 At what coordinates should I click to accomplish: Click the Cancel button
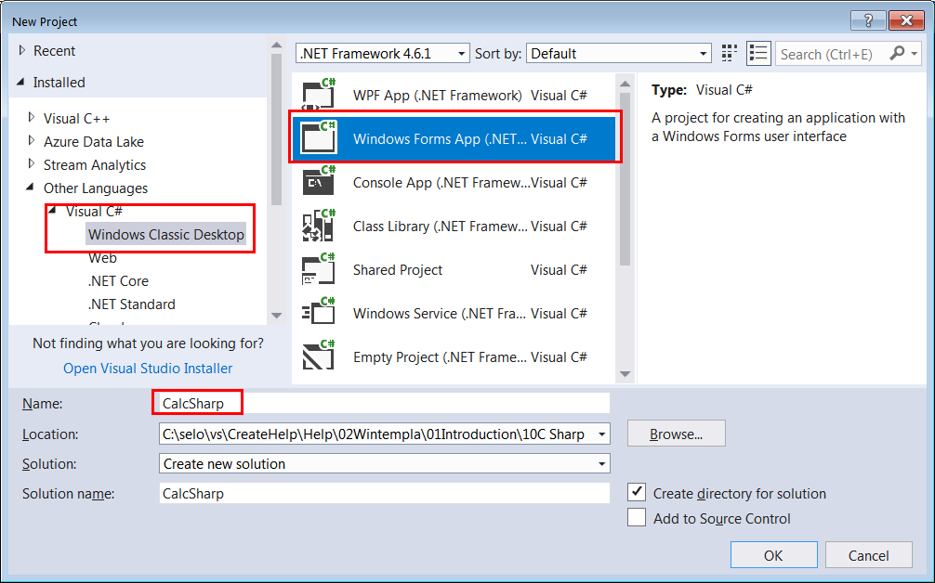[868, 555]
